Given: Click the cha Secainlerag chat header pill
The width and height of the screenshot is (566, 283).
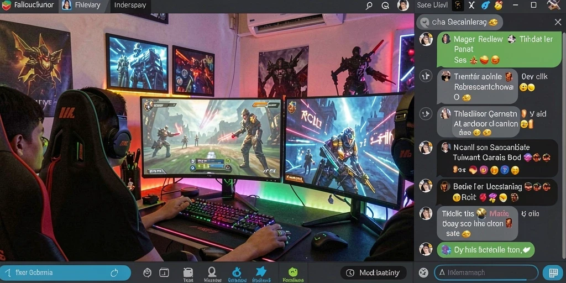Looking at the screenshot, I should click(x=459, y=22).
